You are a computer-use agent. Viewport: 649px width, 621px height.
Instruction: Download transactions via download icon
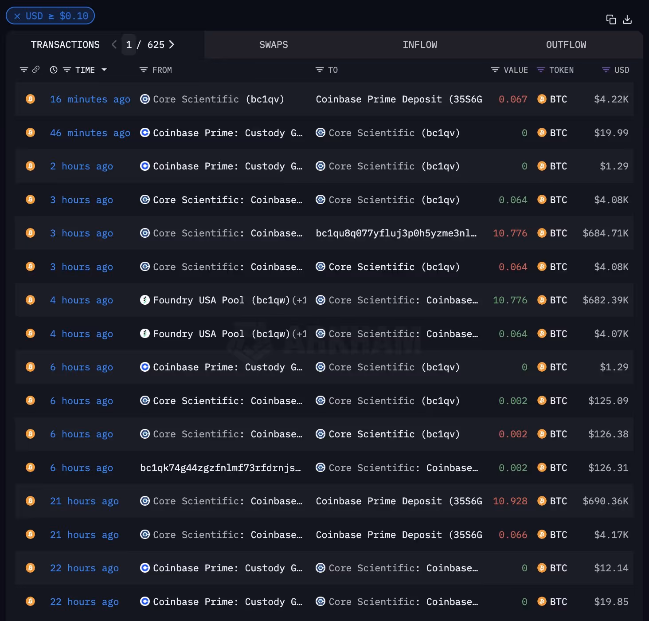click(627, 20)
